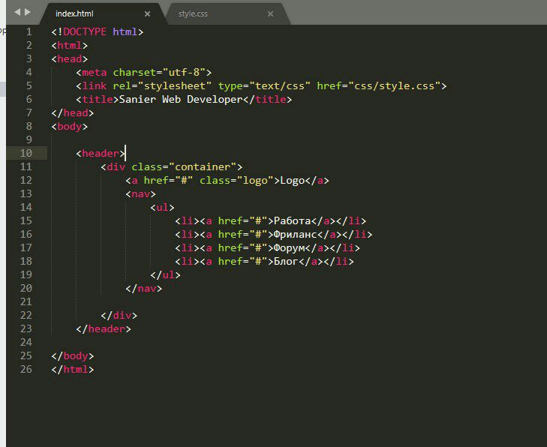This screenshot has width=547, height=447.
Task: Click the closing nav tag on line 20
Action: click(x=144, y=288)
